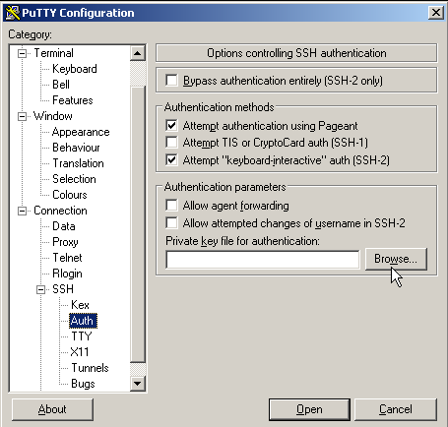This screenshot has width=448, height=427.
Task: Click the scroll up arrow in category tree
Action: tap(138, 53)
